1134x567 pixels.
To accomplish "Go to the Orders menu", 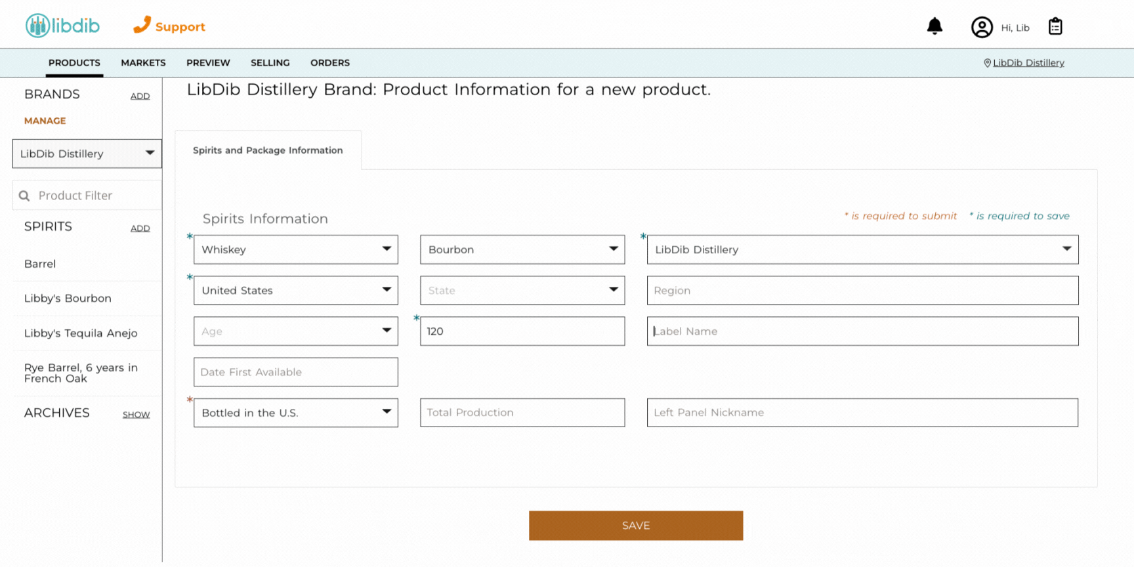I will click(329, 63).
